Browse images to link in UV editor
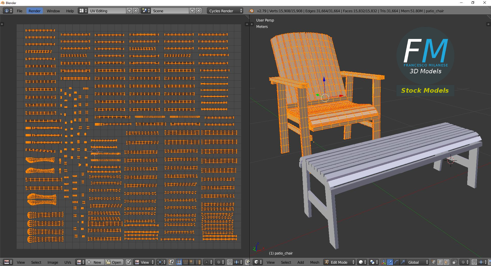 pyautogui.click(x=81, y=262)
